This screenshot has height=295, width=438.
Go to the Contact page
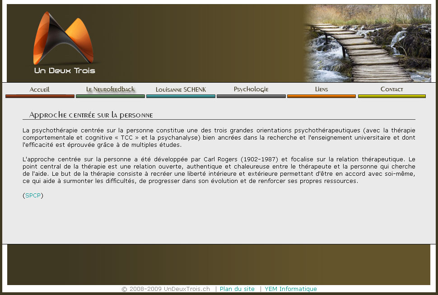(x=392, y=91)
